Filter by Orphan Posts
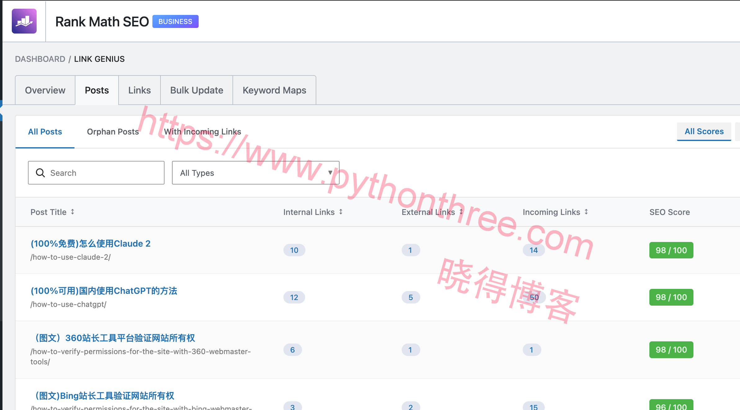The width and height of the screenshot is (740, 410). 113,132
